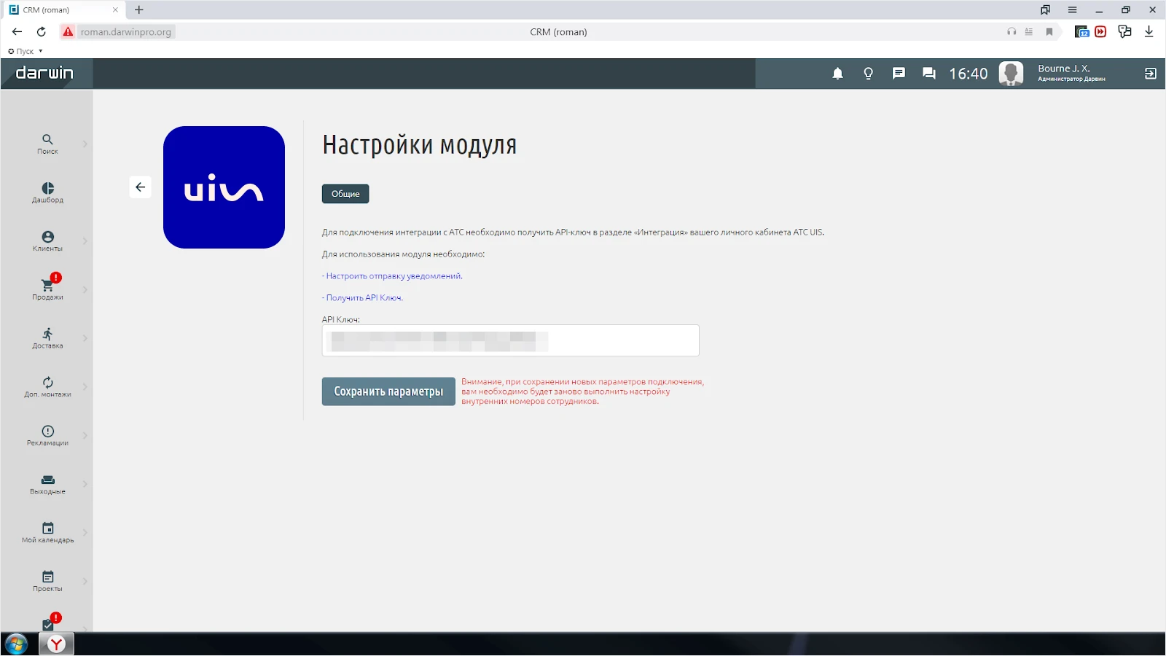The image size is (1166, 656).
Task: Expand the Мой календарь submenu chevron
Action: pyautogui.click(x=85, y=533)
